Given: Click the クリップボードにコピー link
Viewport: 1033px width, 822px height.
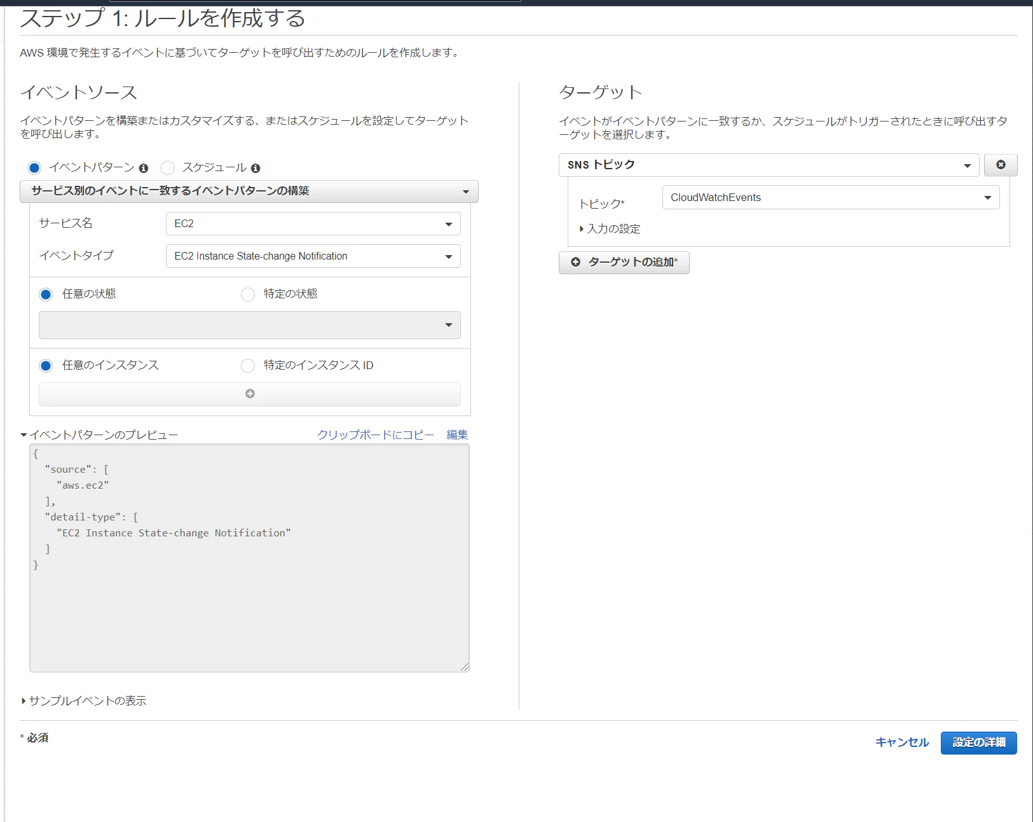Looking at the screenshot, I should click(375, 435).
